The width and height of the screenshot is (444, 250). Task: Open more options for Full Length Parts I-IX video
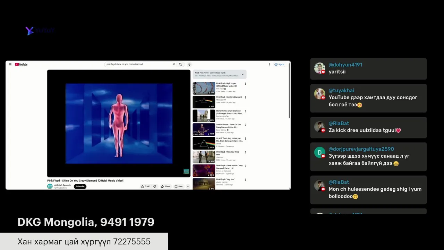pos(245,111)
